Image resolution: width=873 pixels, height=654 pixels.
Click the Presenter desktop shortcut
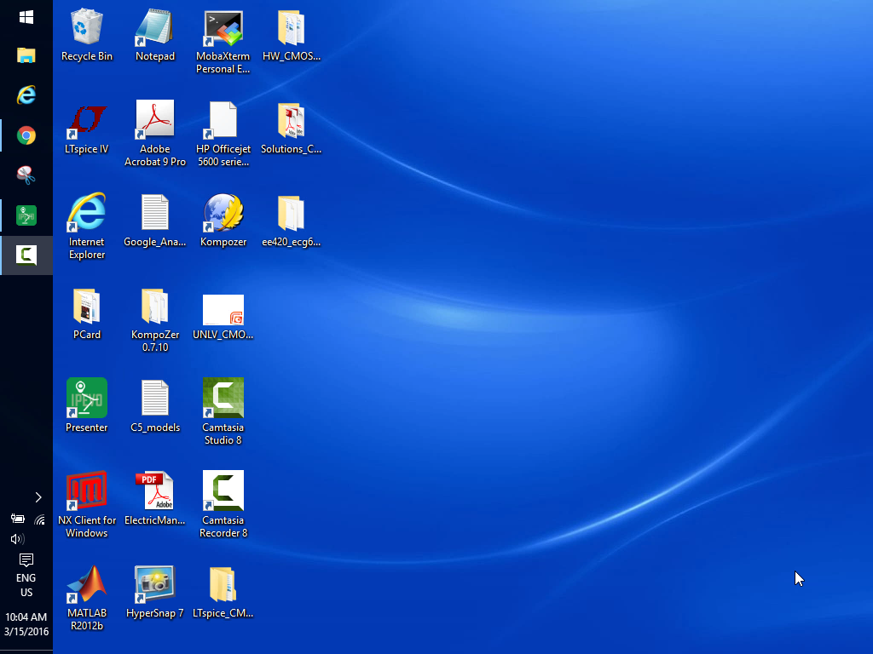pos(87,399)
